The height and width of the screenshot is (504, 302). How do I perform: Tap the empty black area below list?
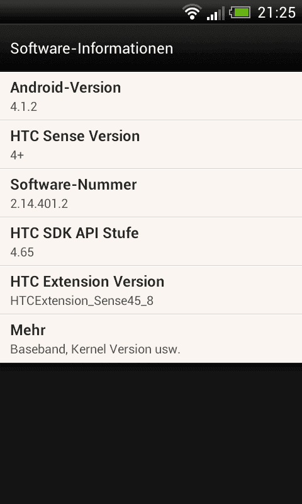[x=151, y=433]
